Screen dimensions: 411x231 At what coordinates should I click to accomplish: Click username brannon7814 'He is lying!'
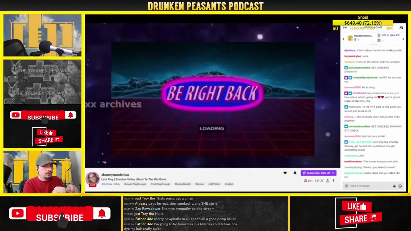pyautogui.click(x=353, y=87)
